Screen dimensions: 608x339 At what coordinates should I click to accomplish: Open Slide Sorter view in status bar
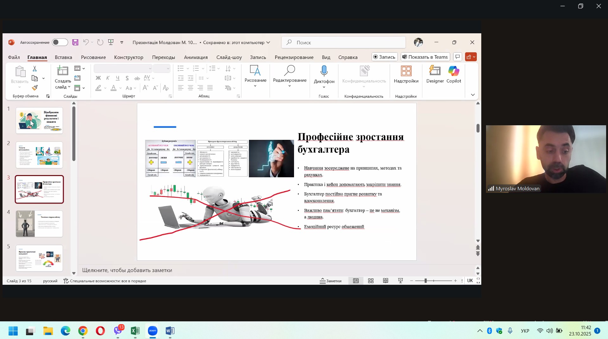point(371,281)
